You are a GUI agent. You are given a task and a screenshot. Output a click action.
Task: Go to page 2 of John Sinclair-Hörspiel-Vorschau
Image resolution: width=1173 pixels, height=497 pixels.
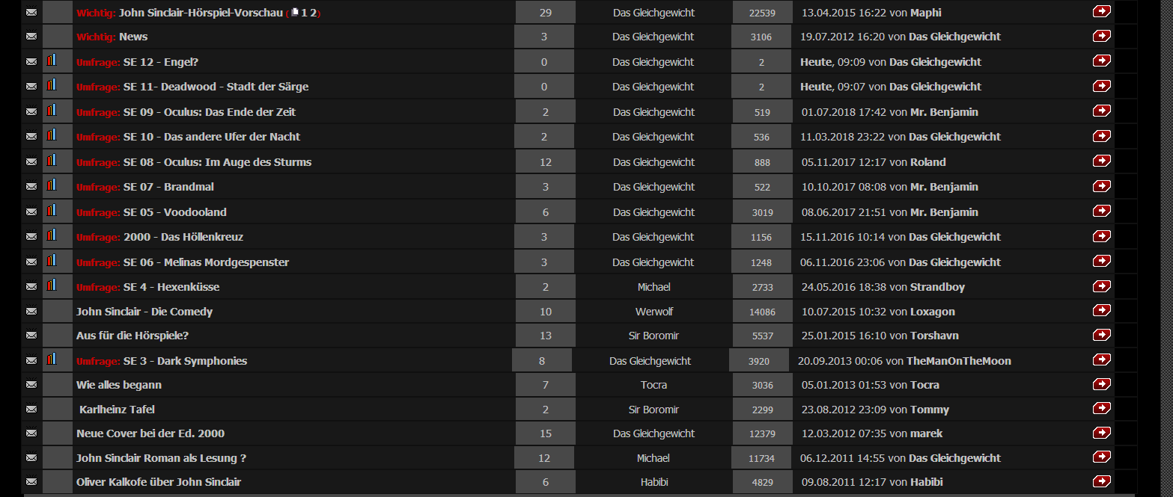(x=314, y=13)
